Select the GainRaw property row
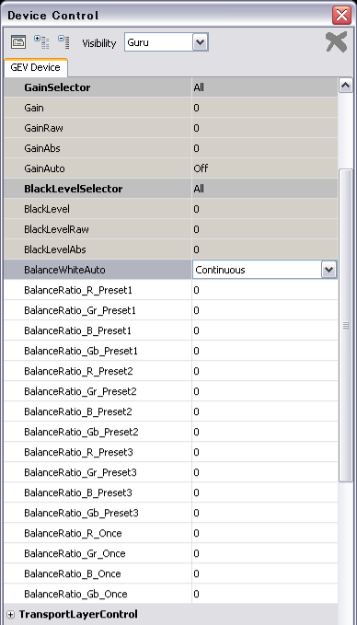357x625 pixels. coord(170,128)
